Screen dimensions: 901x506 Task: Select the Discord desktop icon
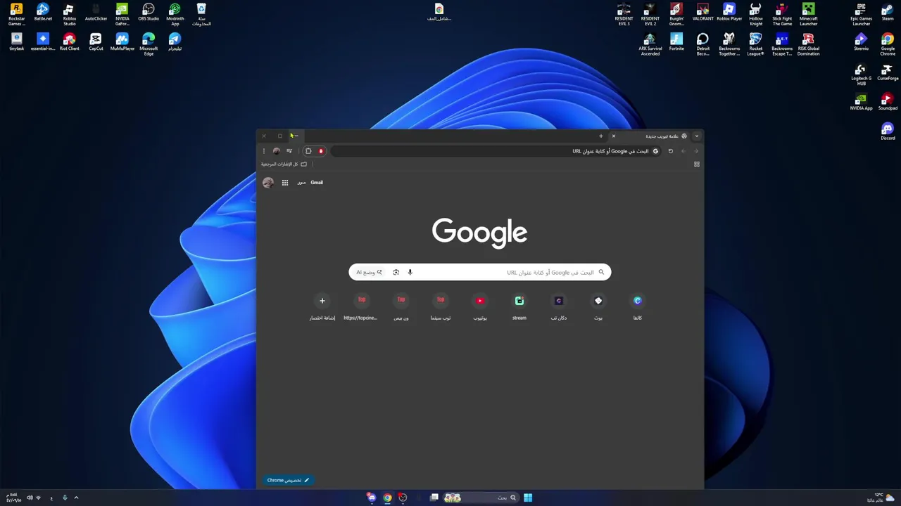(888, 131)
